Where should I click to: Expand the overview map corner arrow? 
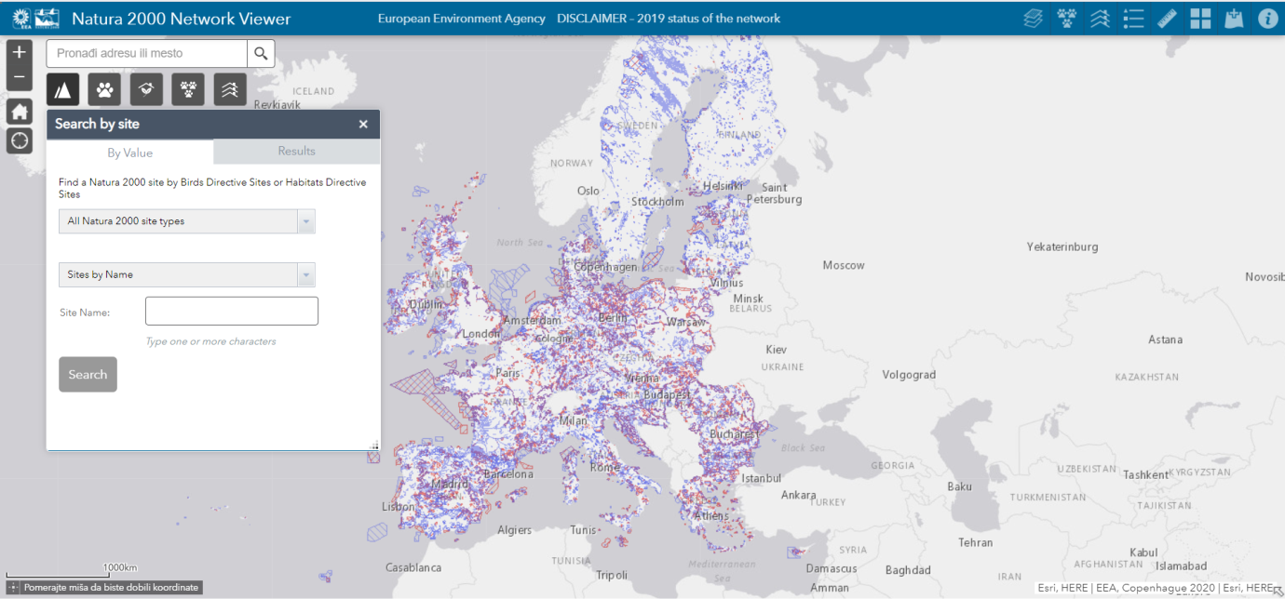coord(1278,592)
